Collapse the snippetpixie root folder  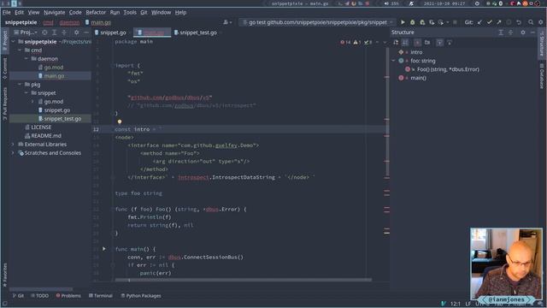pyautogui.click(x=14, y=42)
